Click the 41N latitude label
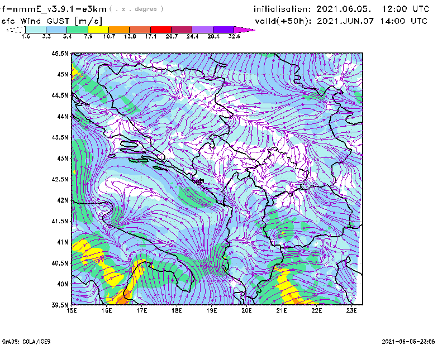 63,242
